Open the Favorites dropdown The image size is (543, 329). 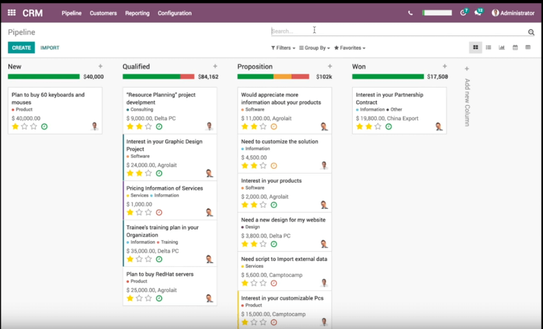tap(350, 48)
